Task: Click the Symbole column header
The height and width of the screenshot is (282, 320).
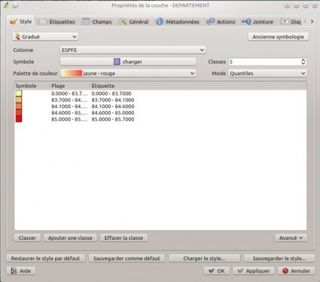Action: [26, 86]
